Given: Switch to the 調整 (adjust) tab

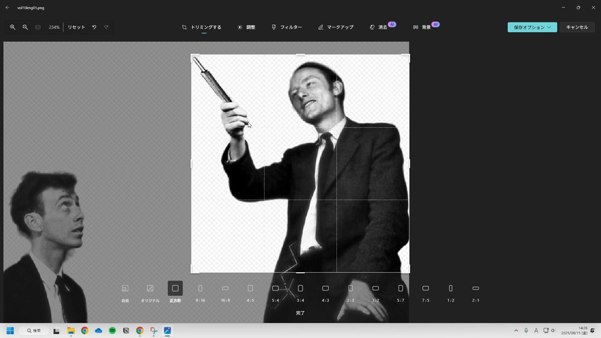Looking at the screenshot, I should coord(246,28).
